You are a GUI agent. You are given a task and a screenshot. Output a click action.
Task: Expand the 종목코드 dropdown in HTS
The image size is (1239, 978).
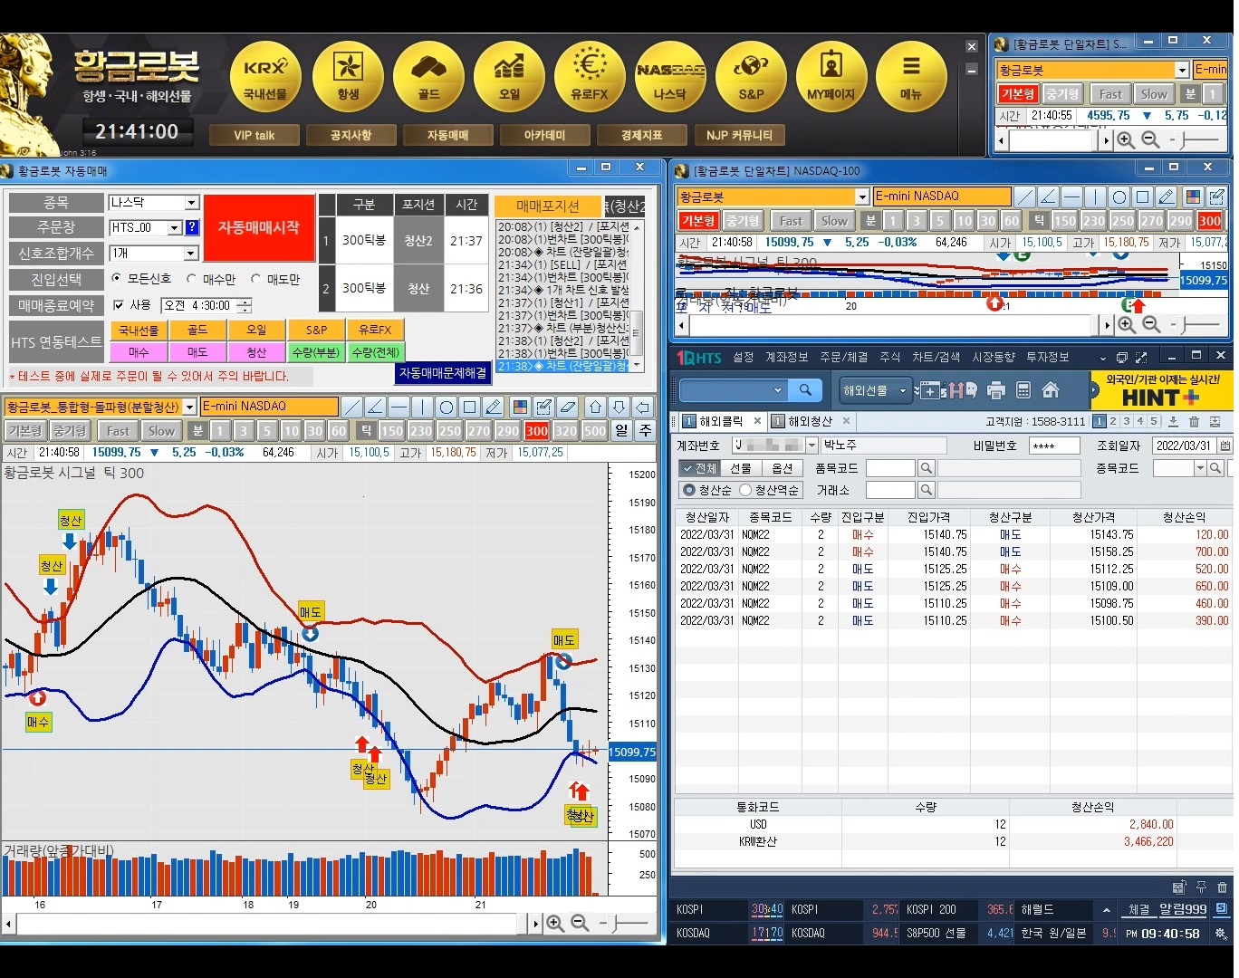click(1200, 468)
